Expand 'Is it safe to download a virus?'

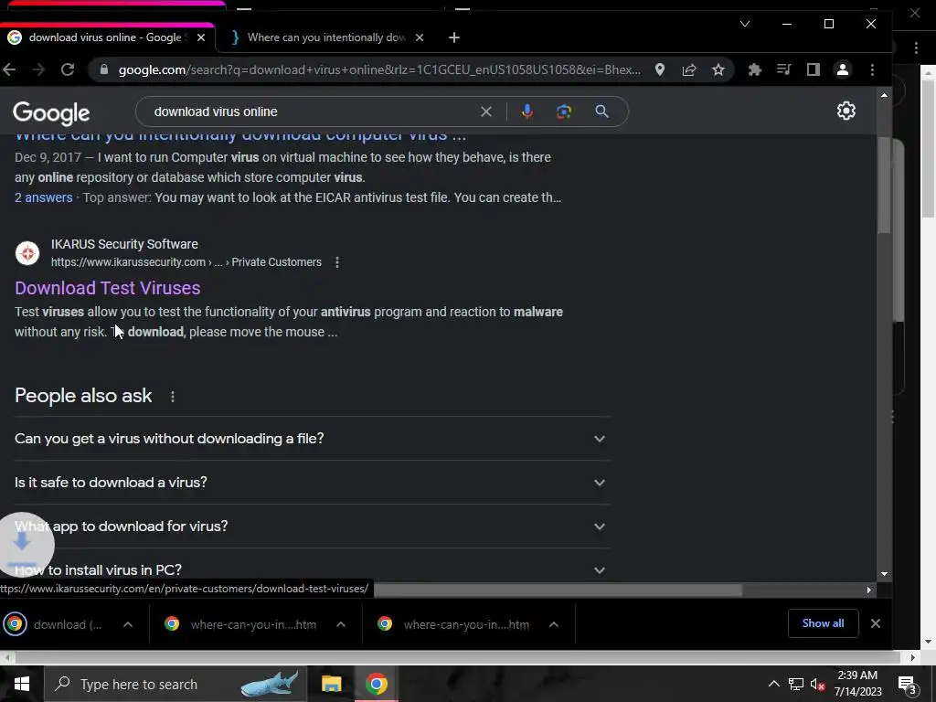pos(312,483)
